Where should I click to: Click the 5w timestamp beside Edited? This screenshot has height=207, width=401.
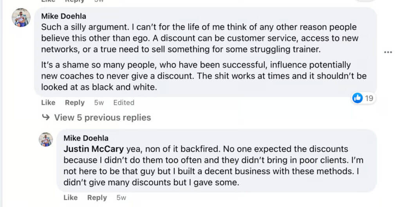point(99,103)
